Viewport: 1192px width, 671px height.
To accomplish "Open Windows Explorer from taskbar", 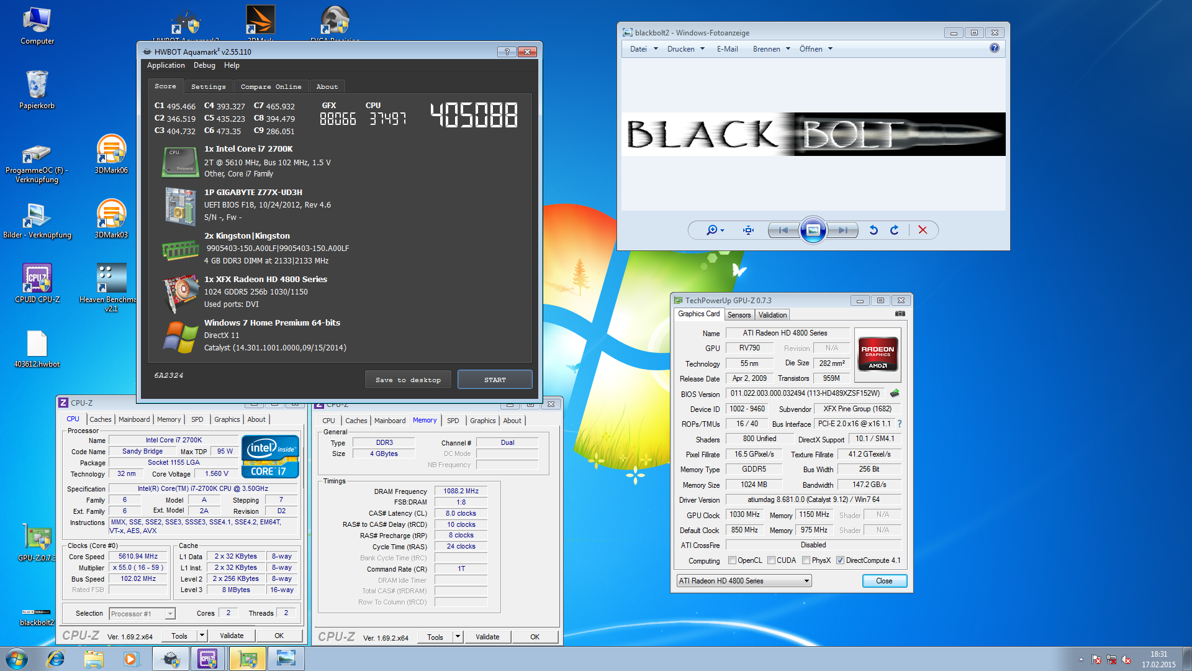I will click(x=94, y=659).
